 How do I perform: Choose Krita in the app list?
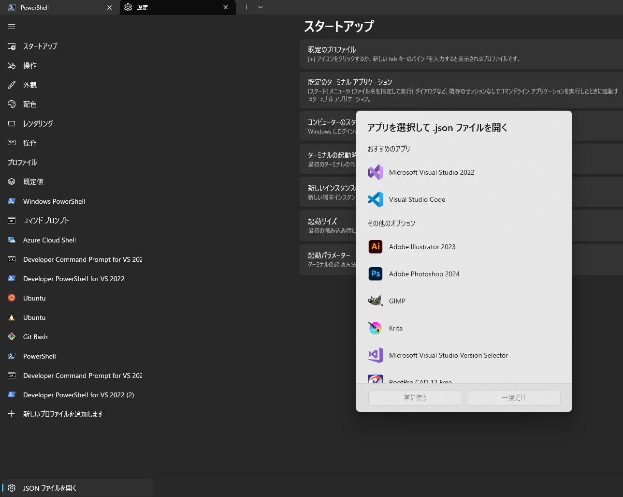464,328
